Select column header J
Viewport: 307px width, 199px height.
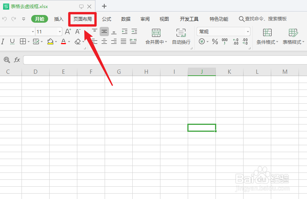point(202,72)
